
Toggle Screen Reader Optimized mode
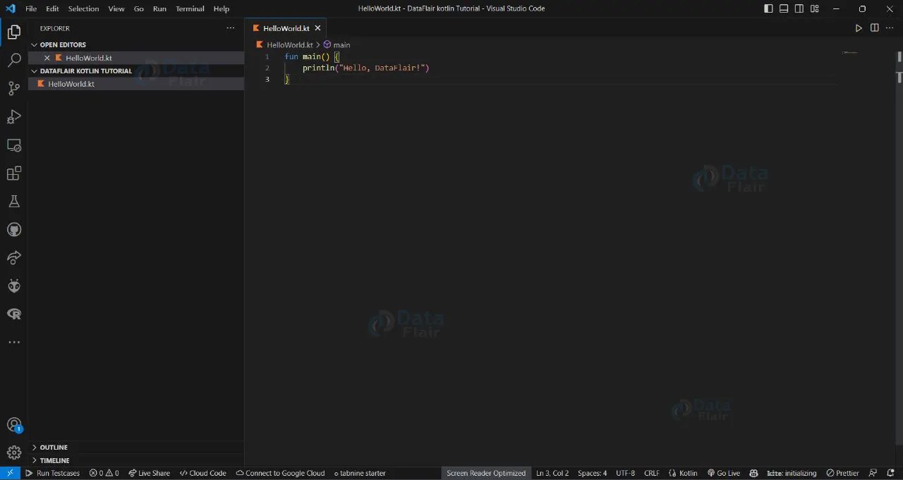click(x=486, y=473)
